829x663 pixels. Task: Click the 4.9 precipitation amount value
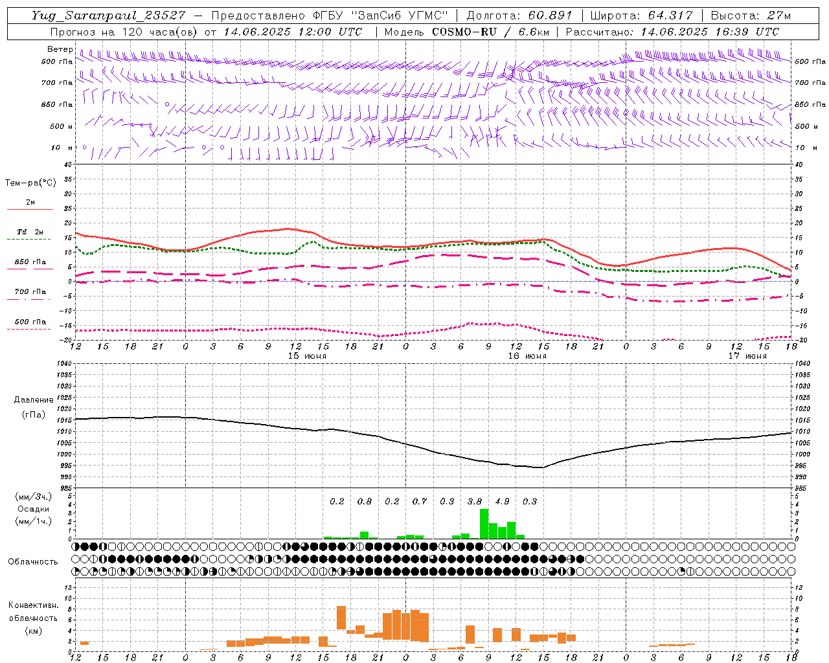tap(502, 501)
